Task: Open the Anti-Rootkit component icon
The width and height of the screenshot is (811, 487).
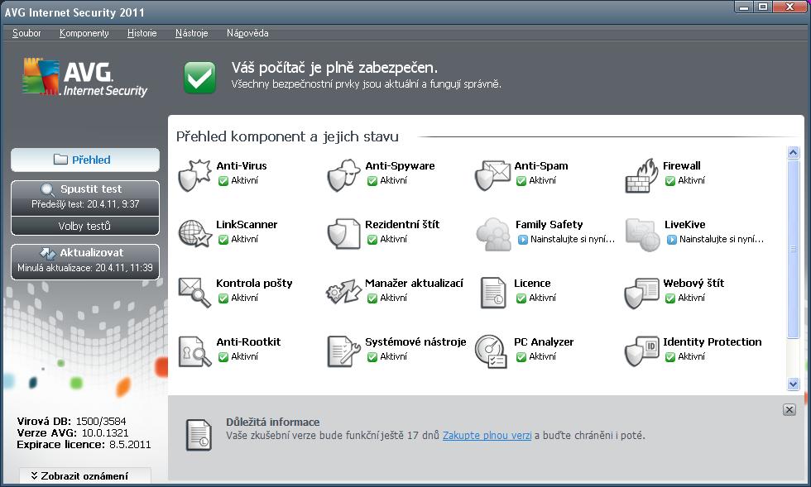Action: coord(194,351)
